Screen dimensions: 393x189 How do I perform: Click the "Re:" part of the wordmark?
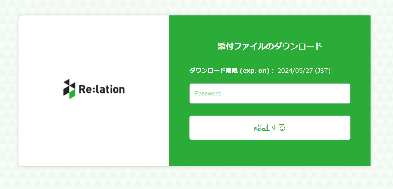pyautogui.click(x=86, y=89)
